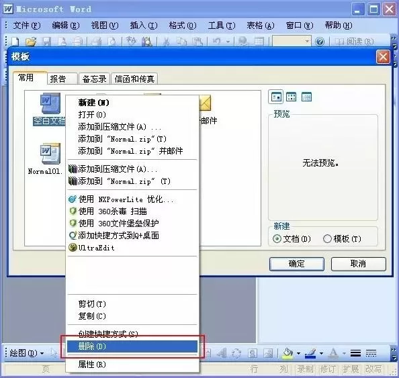Click the Insert Table toolbar icon
The image size is (399, 378).
coord(259,42)
